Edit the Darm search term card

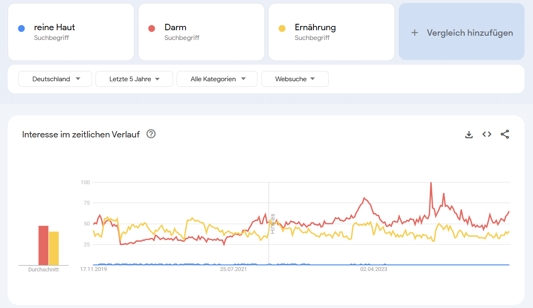201,32
